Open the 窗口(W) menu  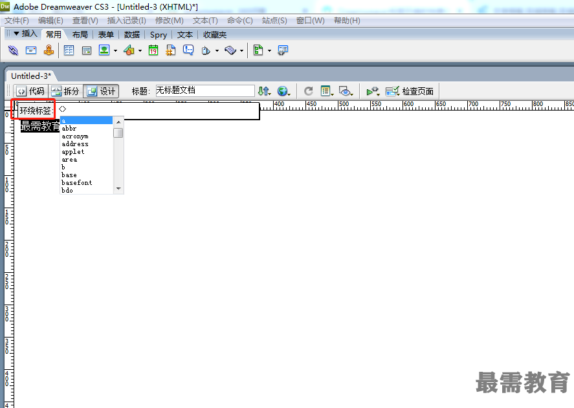click(x=310, y=21)
